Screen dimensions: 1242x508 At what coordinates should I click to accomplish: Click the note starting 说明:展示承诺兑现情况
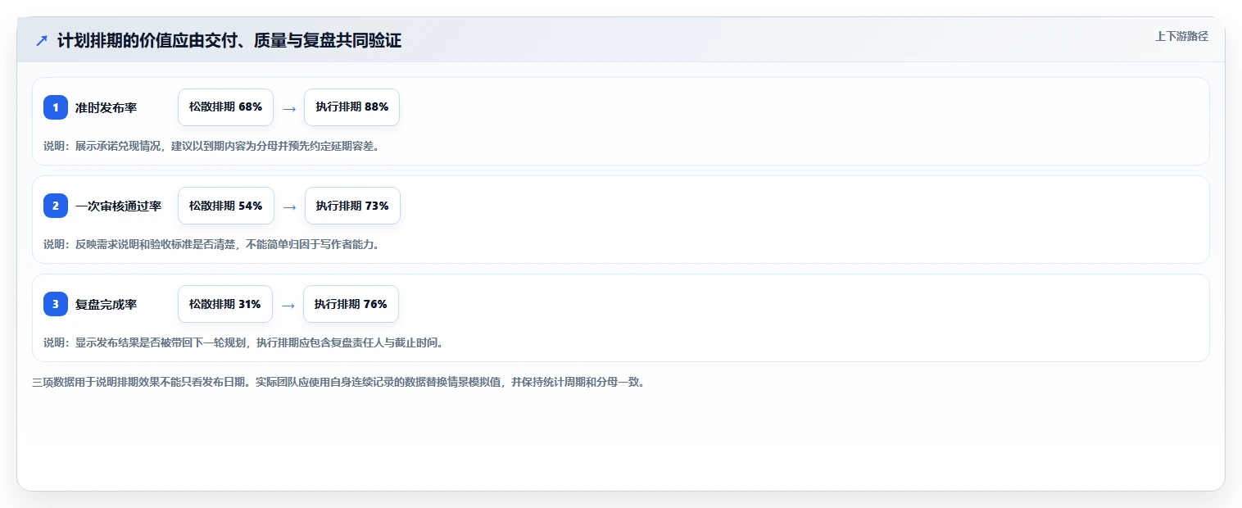(211, 146)
